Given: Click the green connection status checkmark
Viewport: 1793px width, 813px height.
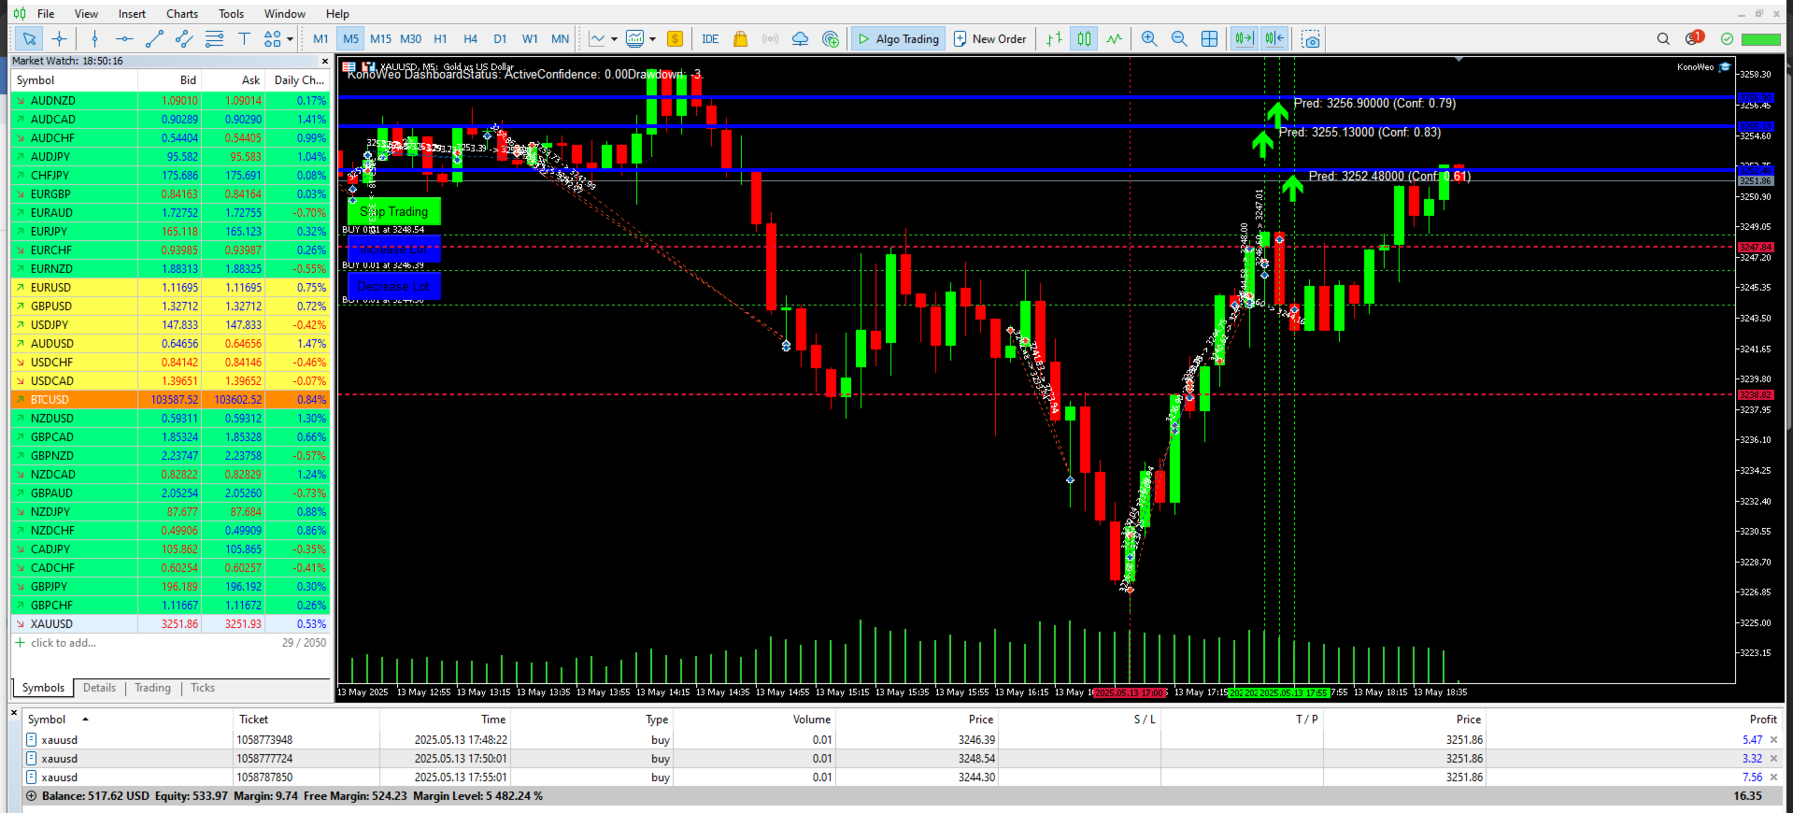Looking at the screenshot, I should (x=1727, y=39).
